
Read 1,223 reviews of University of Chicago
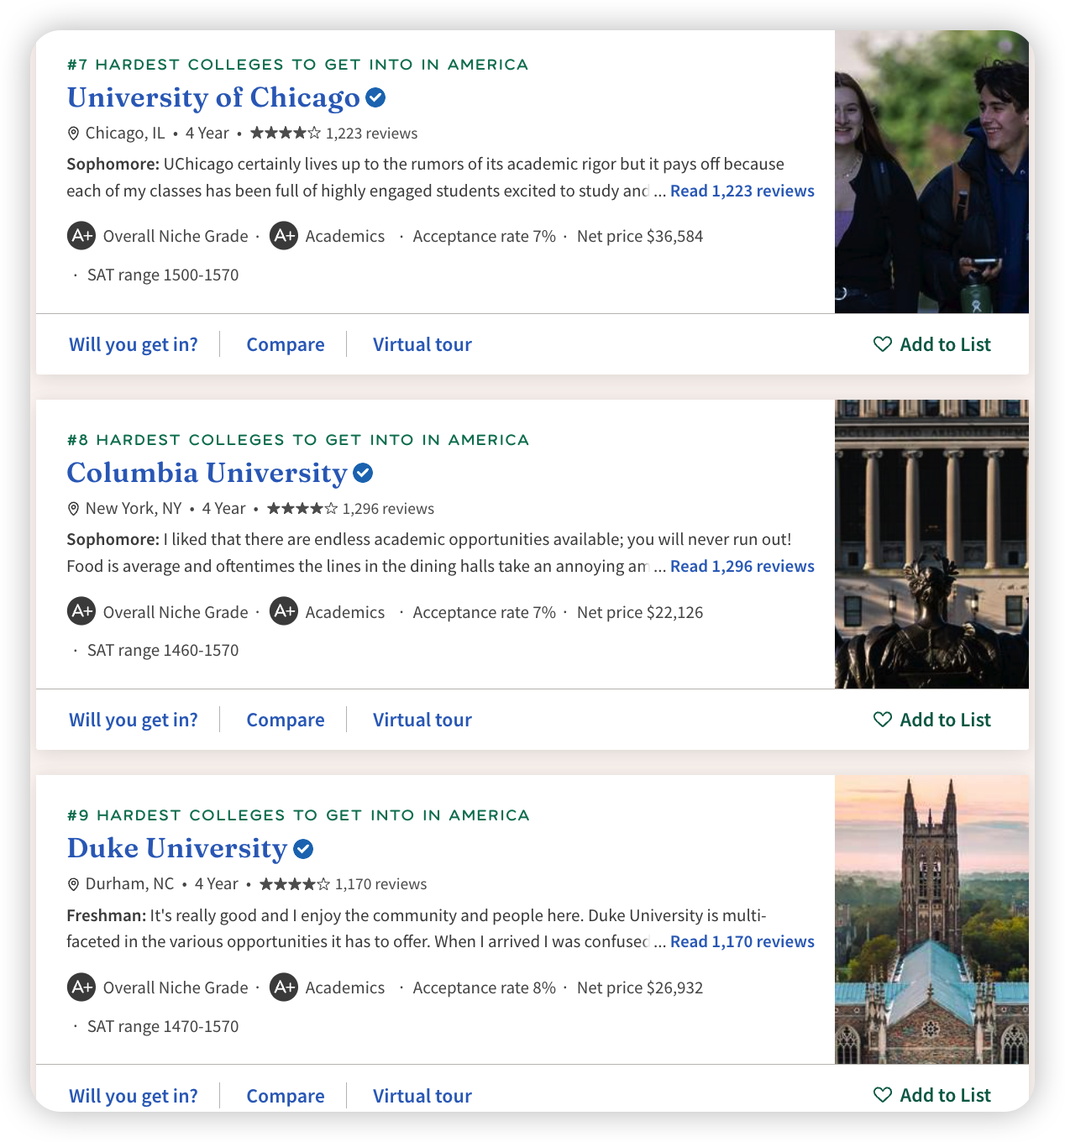coord(742,191)
